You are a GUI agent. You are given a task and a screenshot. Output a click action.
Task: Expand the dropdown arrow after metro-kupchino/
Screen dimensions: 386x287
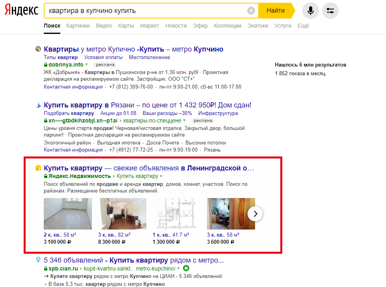point(179,268)
